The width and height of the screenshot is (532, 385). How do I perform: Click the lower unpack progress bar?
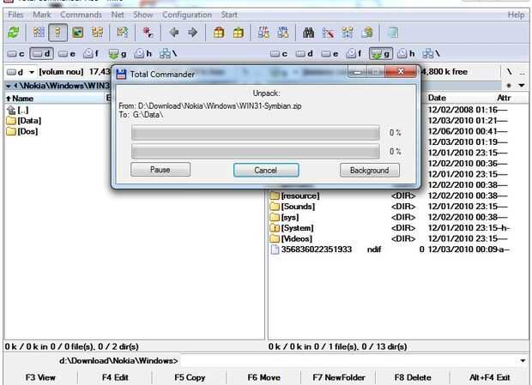[x=256, y=152]
